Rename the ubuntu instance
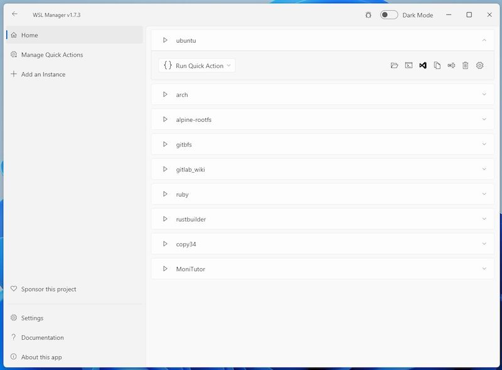 click(450, 65)
